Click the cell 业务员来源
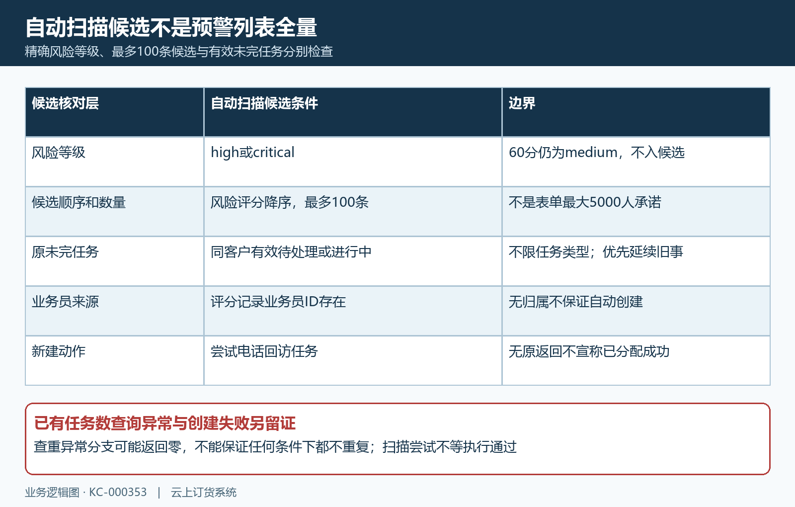 tap(115, 311)
